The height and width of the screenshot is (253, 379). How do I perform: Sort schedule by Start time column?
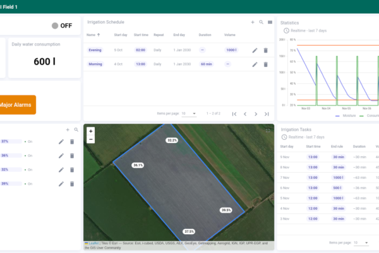pyautogui.click(x=141, y=35)
